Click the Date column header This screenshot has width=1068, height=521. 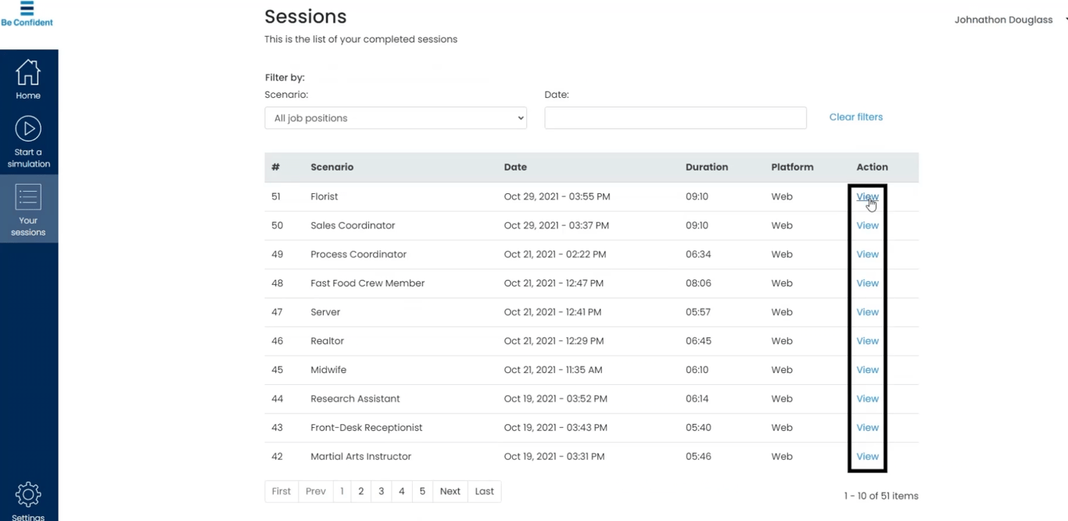[x=515, y=167]
